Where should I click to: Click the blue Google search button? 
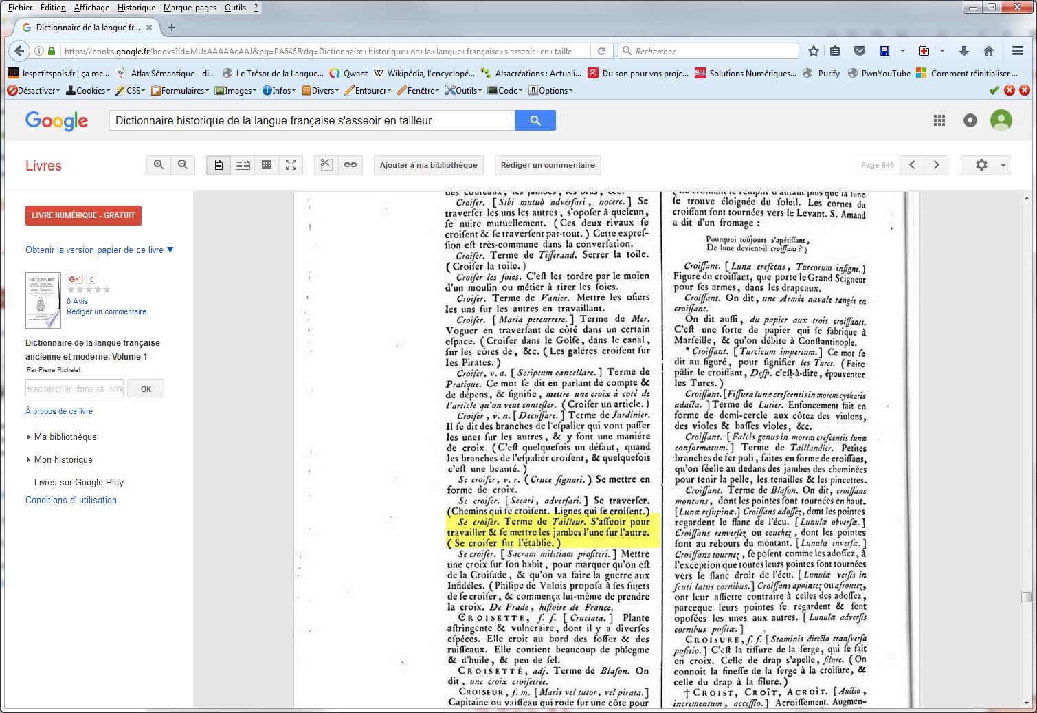tap(535, 120)
